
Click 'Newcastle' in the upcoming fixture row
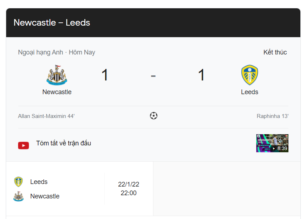coord(45,196)
